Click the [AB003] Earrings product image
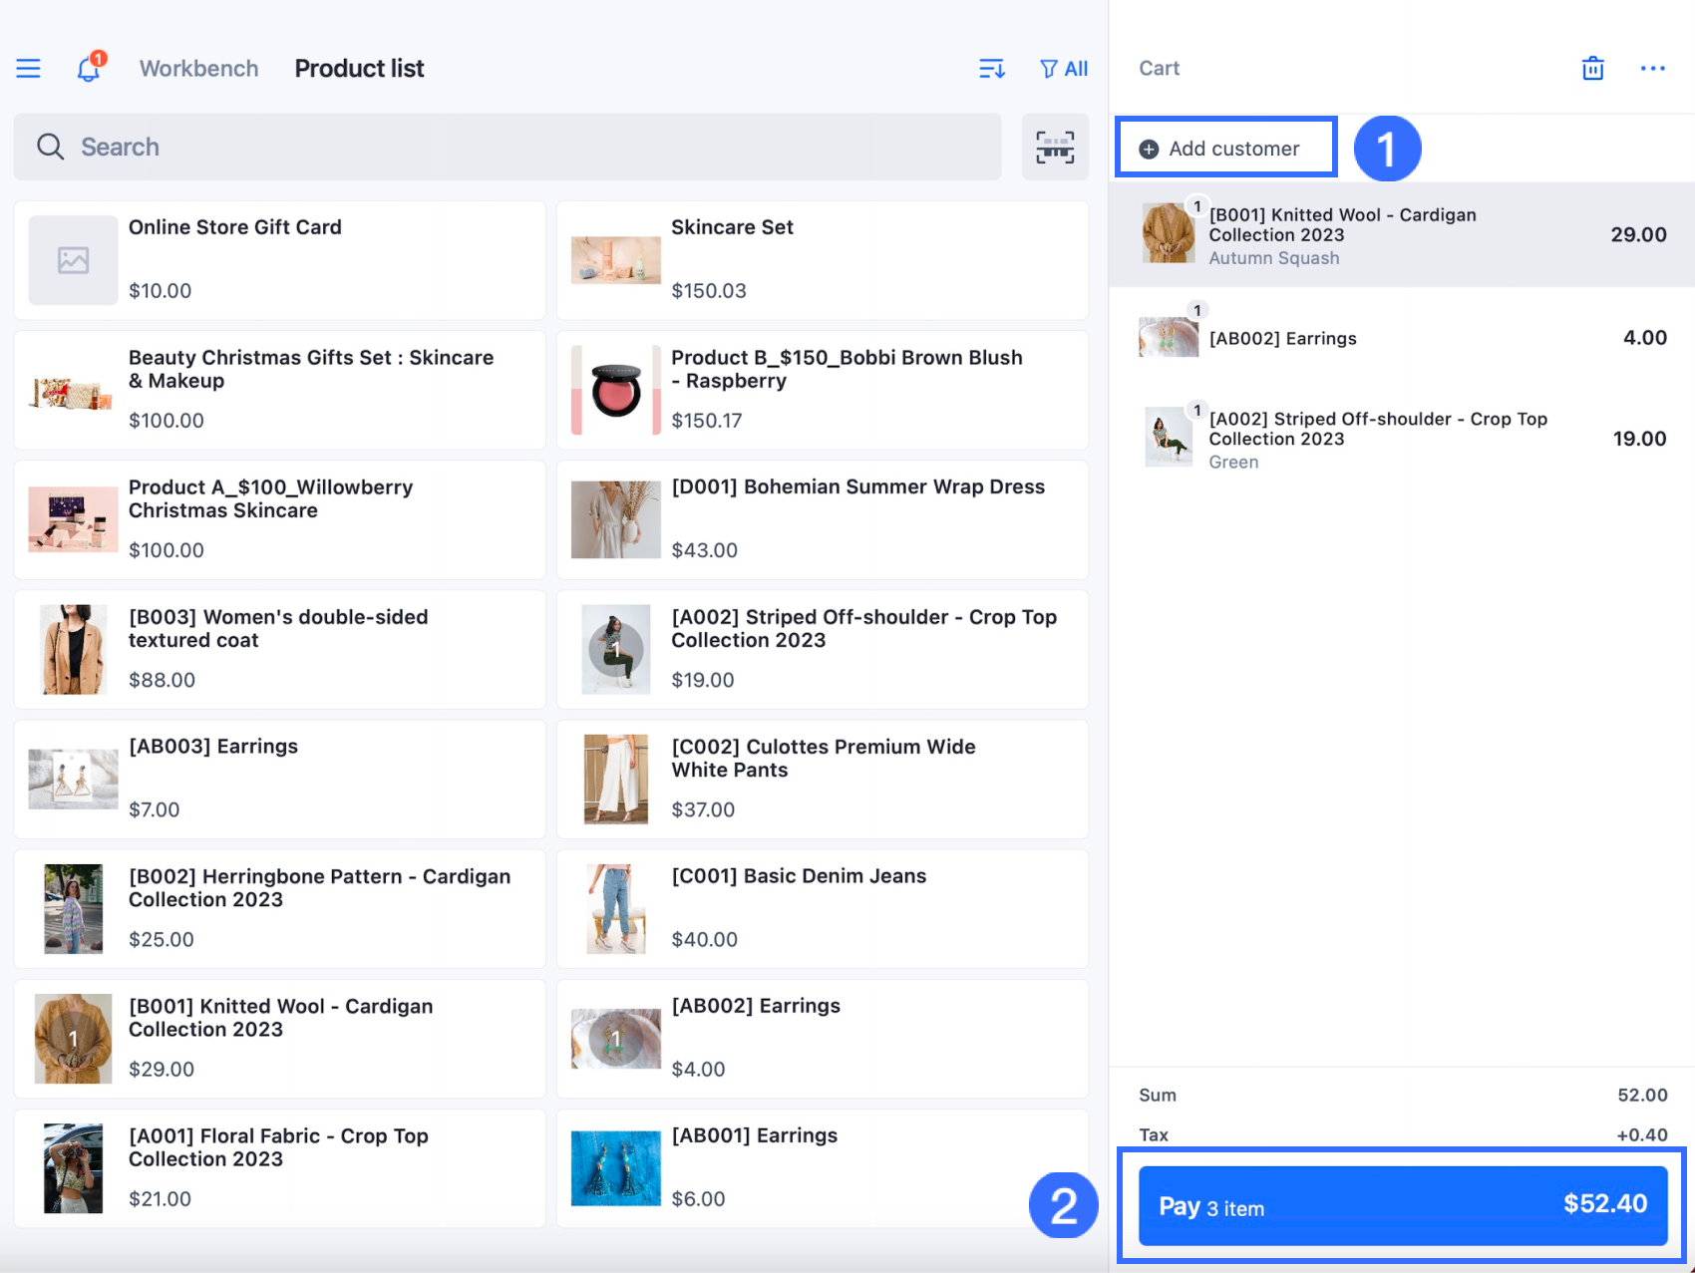Image resolution: width=1695 pixels, height=1273 pixels. pyautogui.click(x=73, y=779)
